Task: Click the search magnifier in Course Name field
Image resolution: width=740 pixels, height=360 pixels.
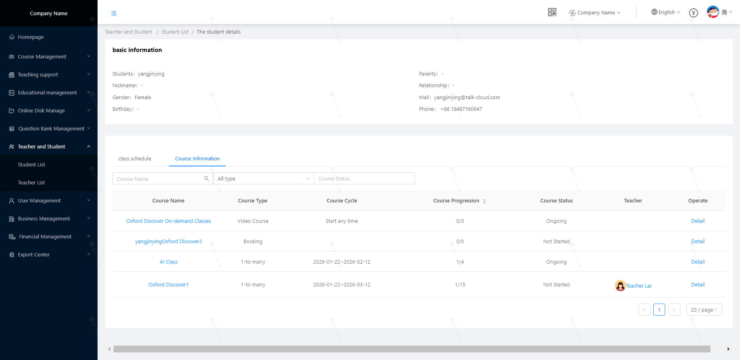Action: pyautogui.click(x=206, y=179)
